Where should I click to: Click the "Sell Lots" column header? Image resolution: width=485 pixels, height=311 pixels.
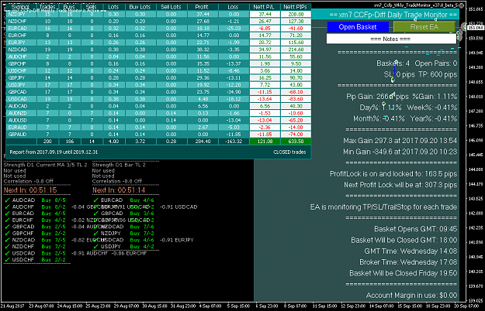(171, 7)
